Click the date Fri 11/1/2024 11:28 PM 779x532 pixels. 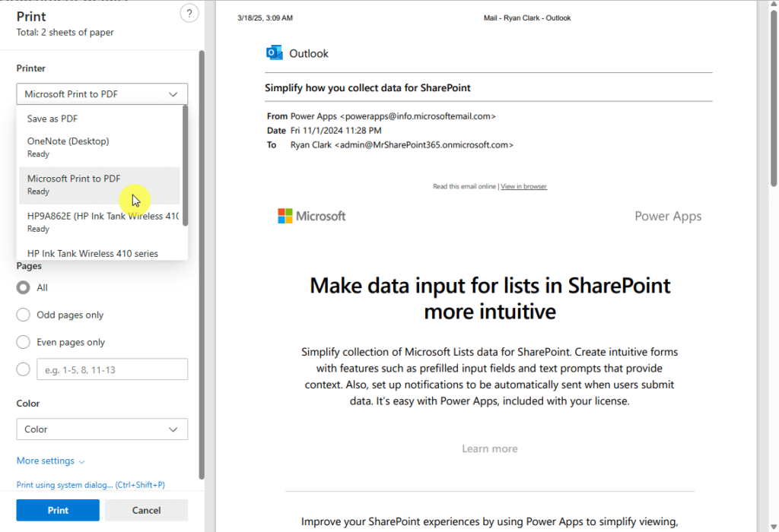click(335, 131)
